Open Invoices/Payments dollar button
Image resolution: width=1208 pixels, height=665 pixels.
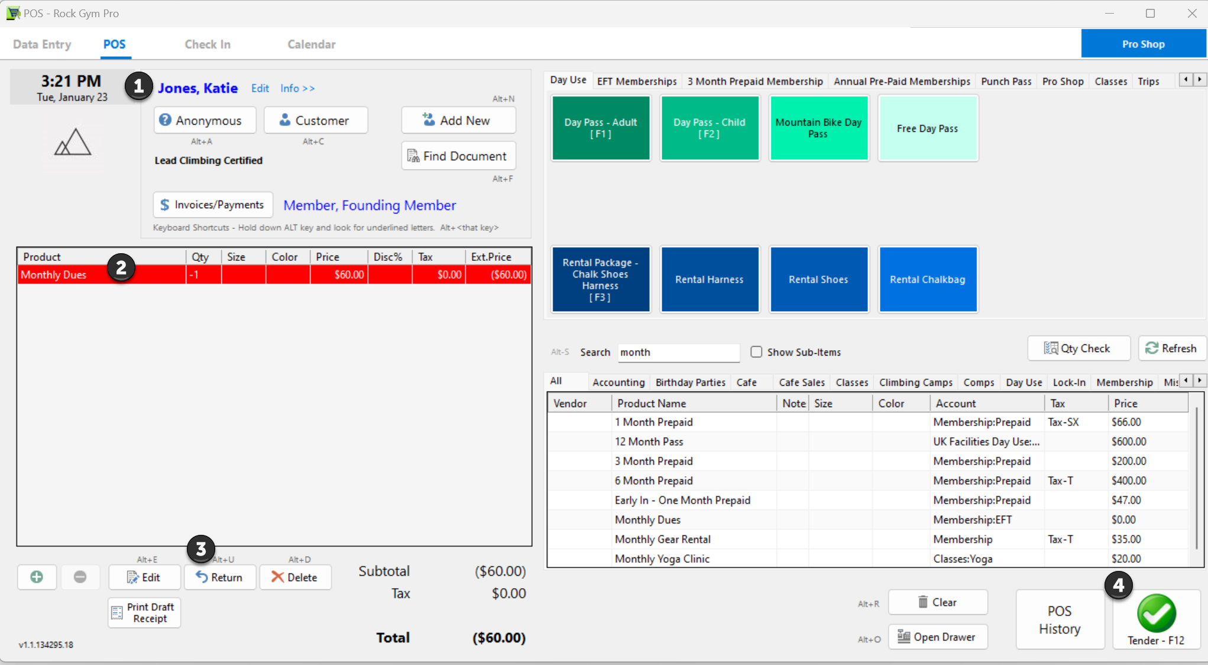(x=213, y=205)
